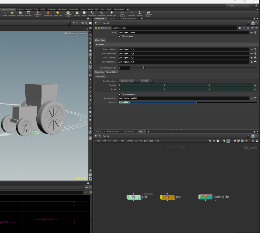Toggle the OBJ vs Export checkbox
Viewport: 260px width, 233px height.
[x=120, y=36]
